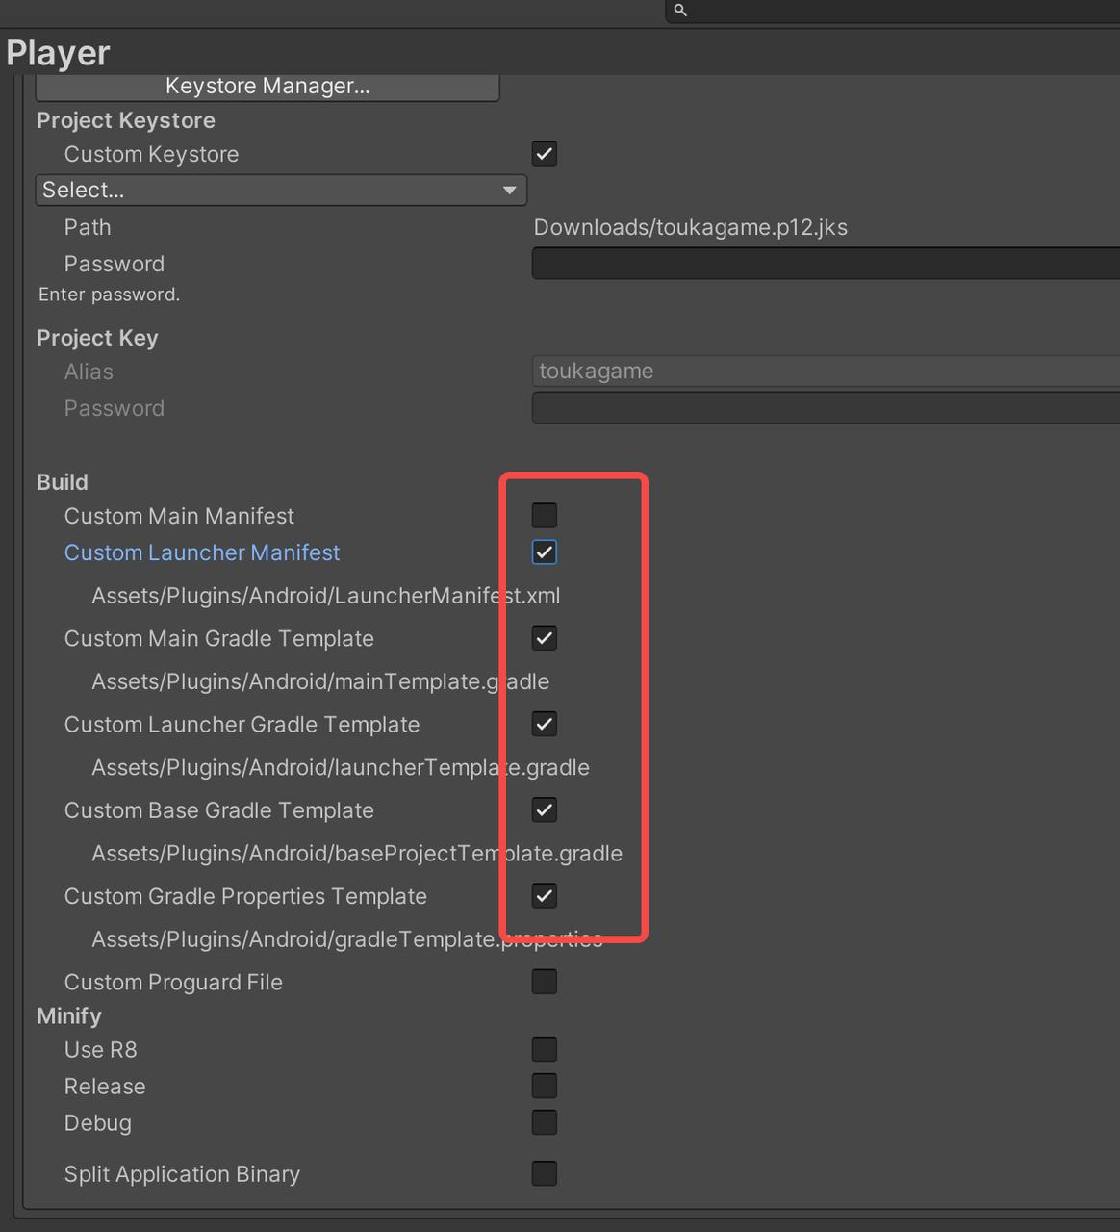Toggle Custom Launcher Gradle Template checkbox

point(545,724)
